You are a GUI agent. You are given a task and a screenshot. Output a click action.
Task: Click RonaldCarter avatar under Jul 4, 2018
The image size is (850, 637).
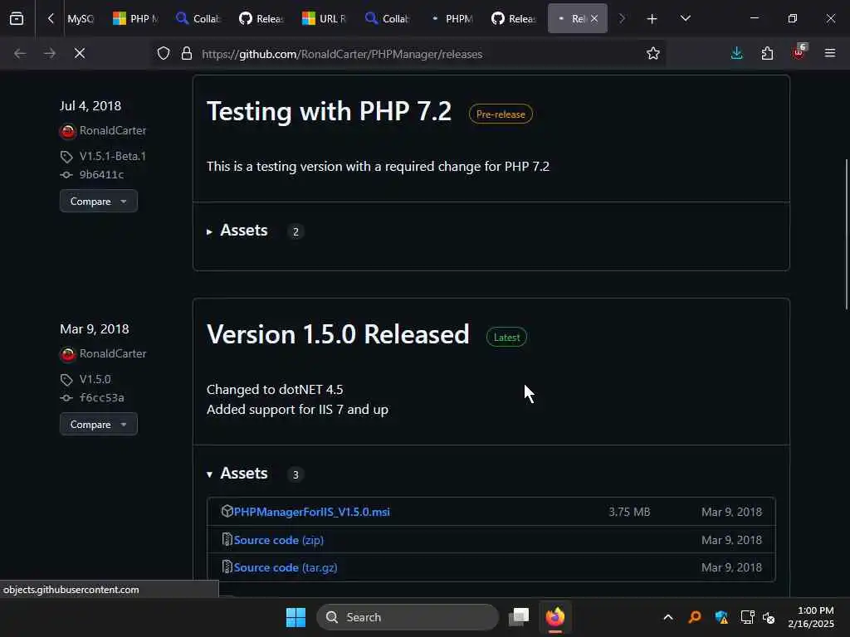click(68, 131)
